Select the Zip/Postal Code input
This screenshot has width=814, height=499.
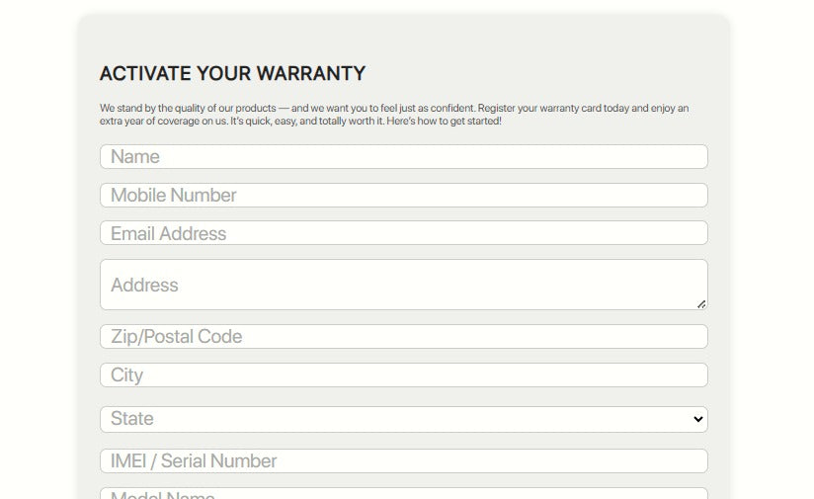click(404, 337)
